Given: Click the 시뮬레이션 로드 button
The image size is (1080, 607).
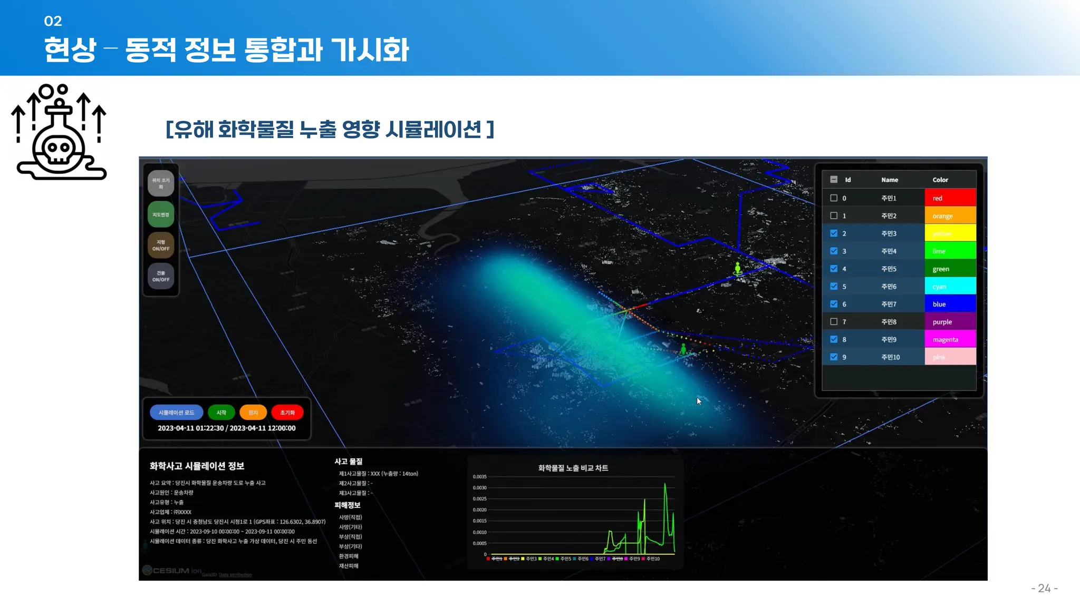Looking at the screenshot, I should pos(176,413).
